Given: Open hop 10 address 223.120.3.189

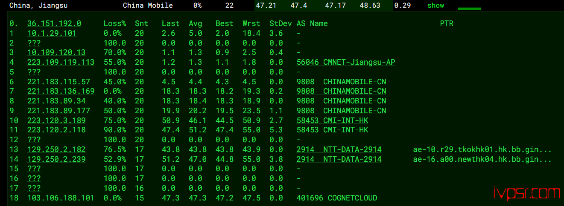Looking at the screenshot, I should (56, 120).
